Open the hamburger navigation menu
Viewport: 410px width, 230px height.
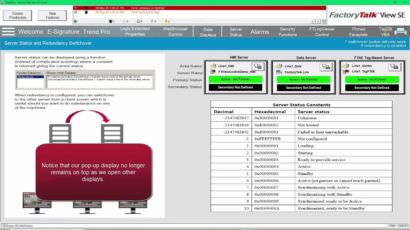[x=8, y=32]
